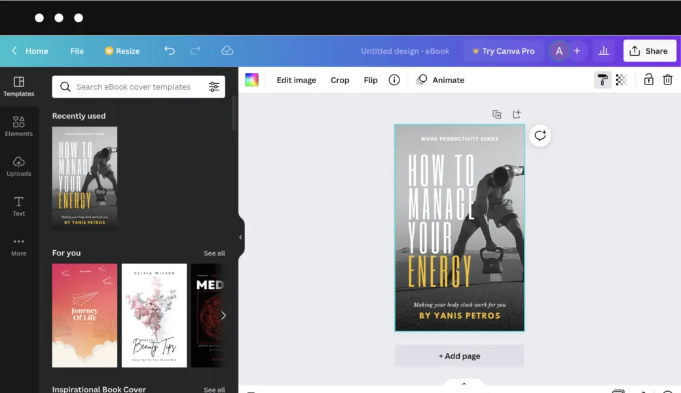Image resolution: width=681 pixels, height=393 pixels.
Task: Add a comment via bubble icon
Action: (x=540, y=136)
